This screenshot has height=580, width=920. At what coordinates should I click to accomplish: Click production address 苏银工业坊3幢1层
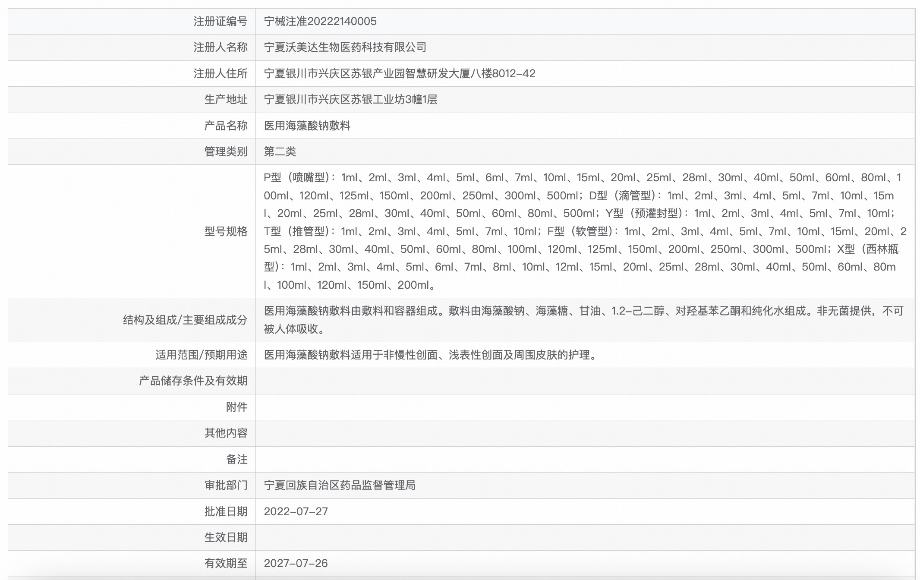pyautogui.click(x=350, y=100)
